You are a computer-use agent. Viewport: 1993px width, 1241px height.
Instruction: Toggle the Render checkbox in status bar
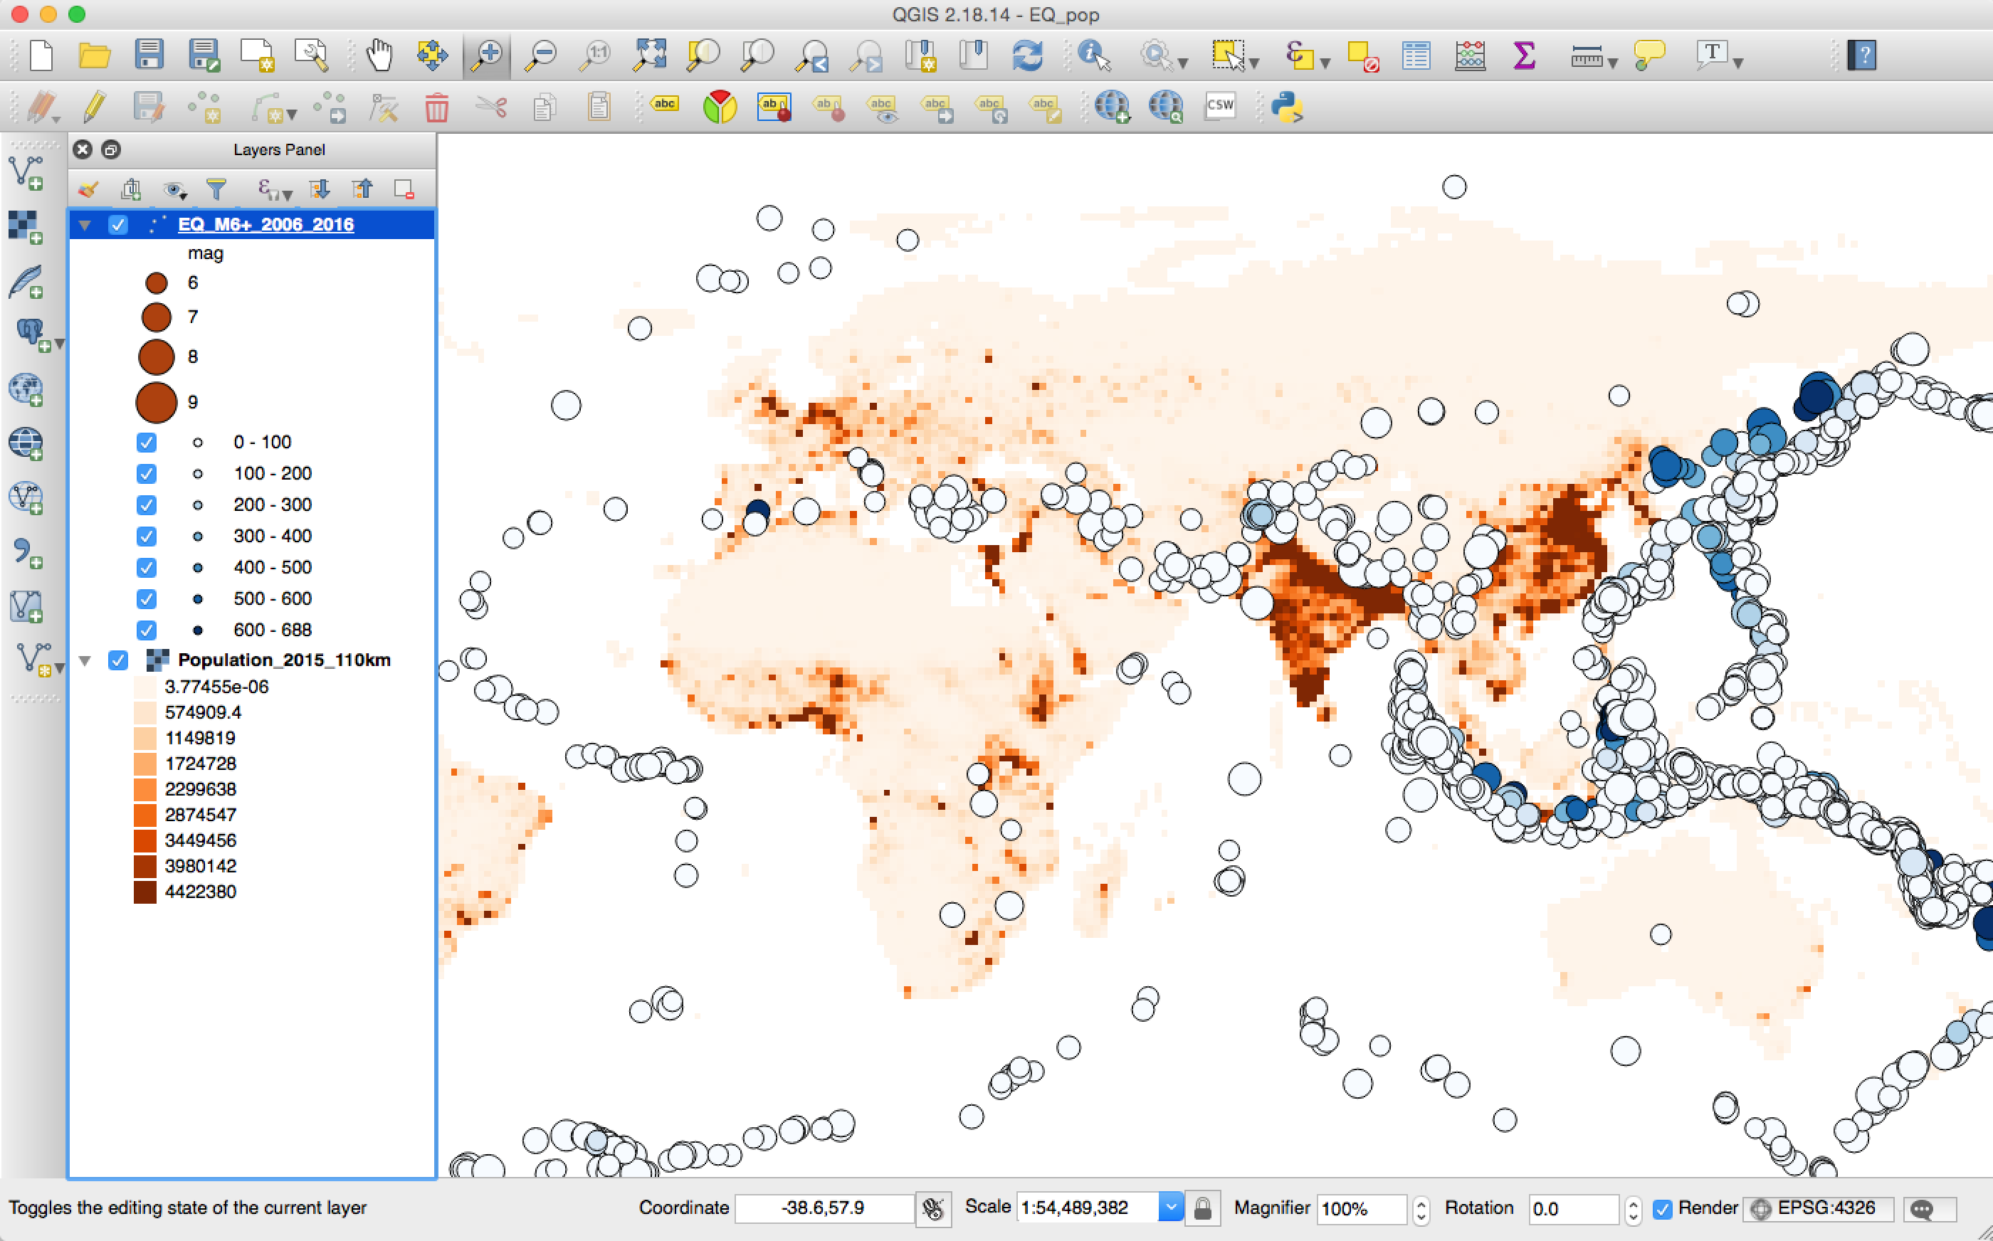(1662, 1208)
